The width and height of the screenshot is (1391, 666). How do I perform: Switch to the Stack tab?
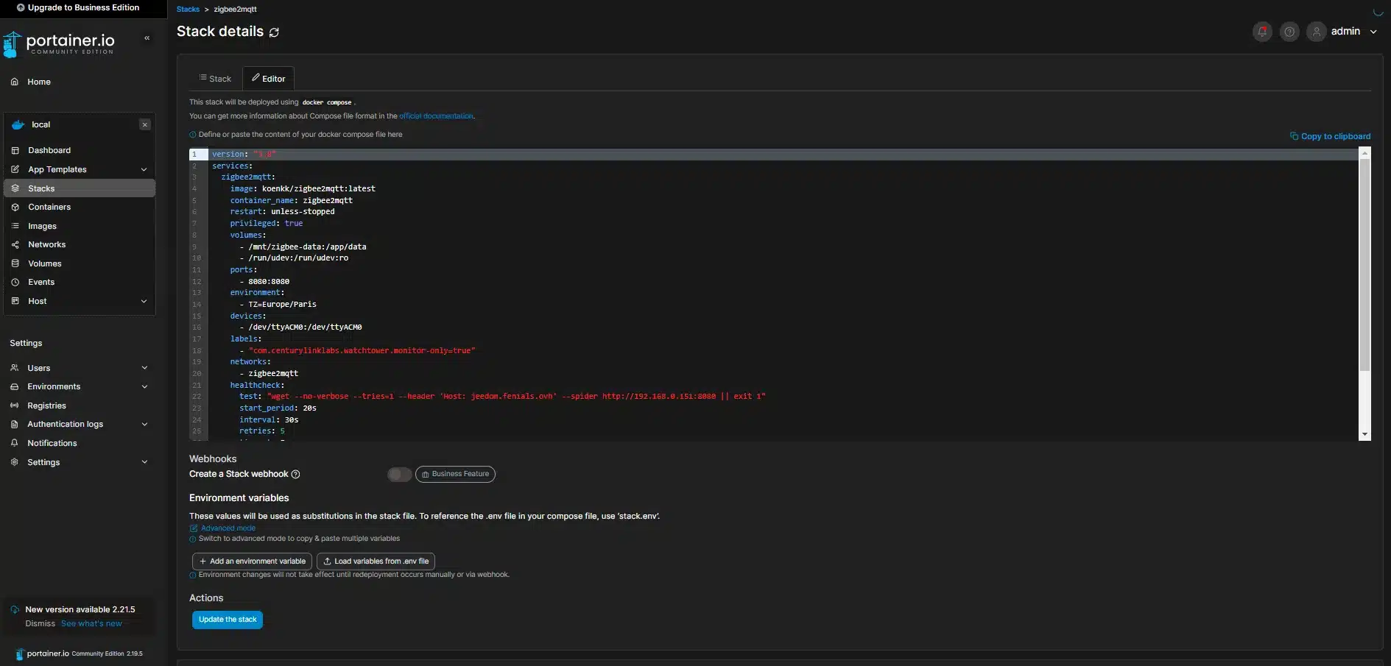[x=215, y=79]
